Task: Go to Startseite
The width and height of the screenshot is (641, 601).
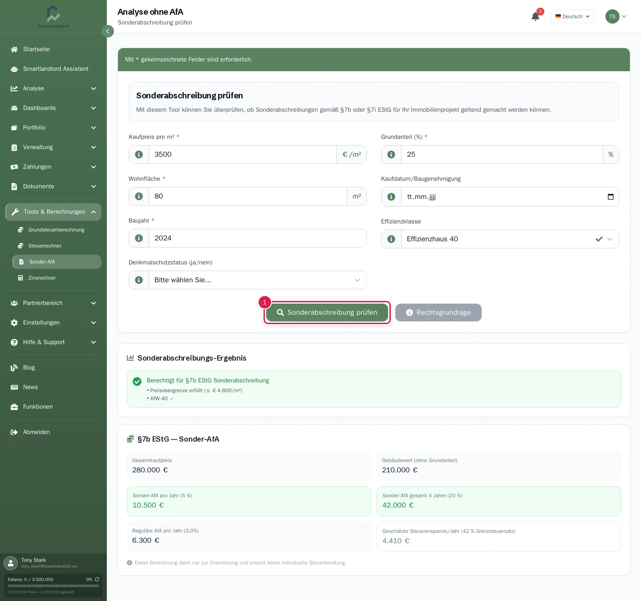Action: click(53, 49)
